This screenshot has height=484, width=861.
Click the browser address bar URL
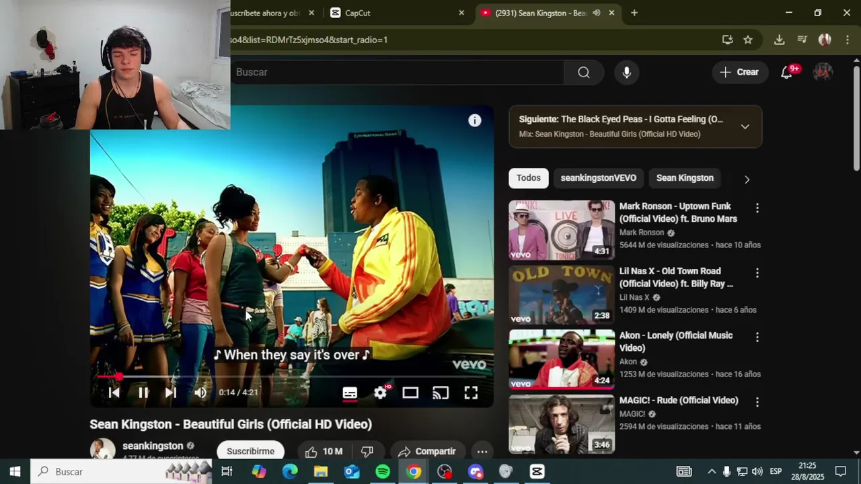pyautogui.click(x=309, y=40)
